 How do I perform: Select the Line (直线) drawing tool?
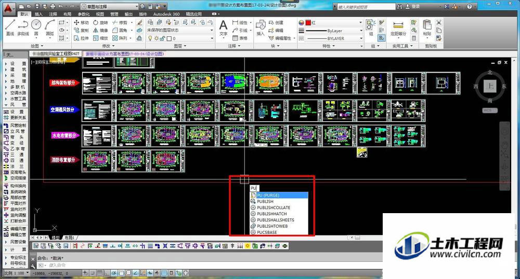10,27
